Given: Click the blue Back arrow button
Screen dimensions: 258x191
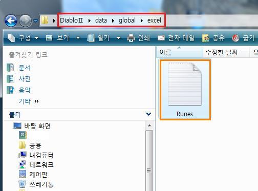Looking at the screenshot, I should (x=11, y=21).
